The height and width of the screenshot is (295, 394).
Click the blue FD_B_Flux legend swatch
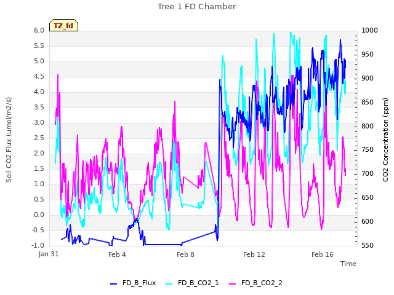tap(113, 283)
